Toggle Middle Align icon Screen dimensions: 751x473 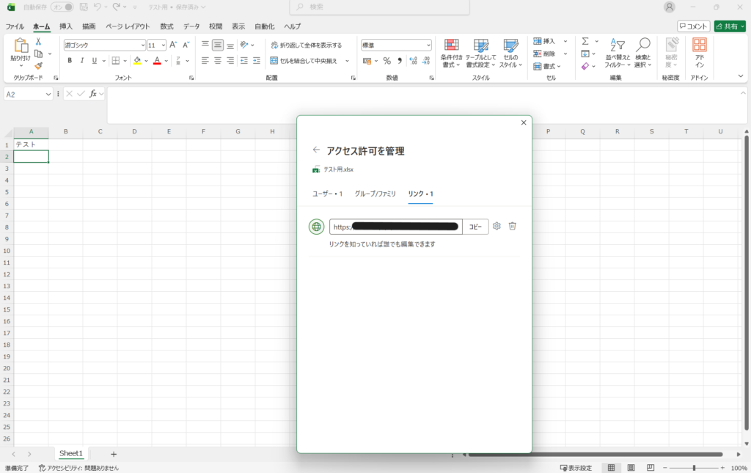pos(217,45)
